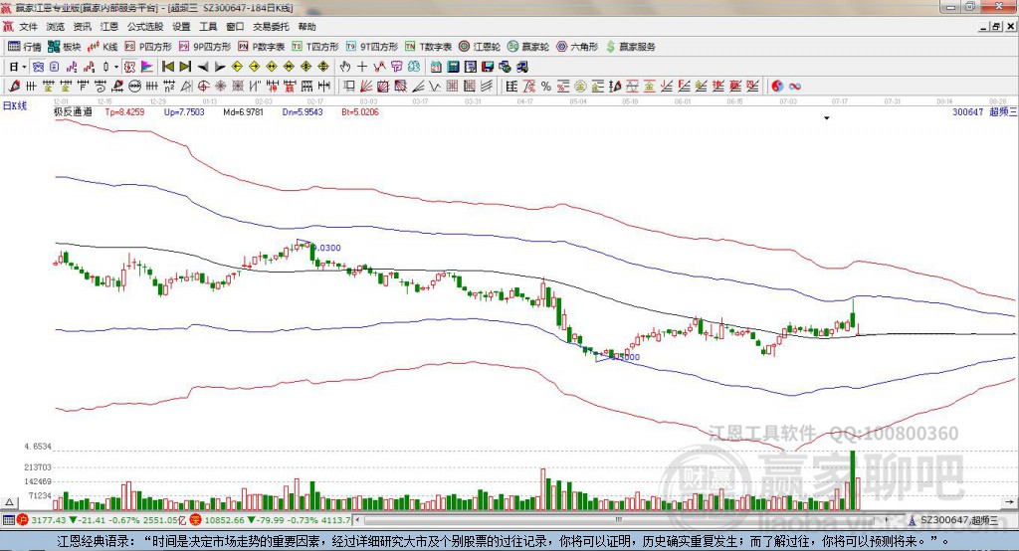The height and width of the screenshot is (551, 1019).
Task: Click the horizontal scrollbar thumb
Action: click(x=619, y=520)
